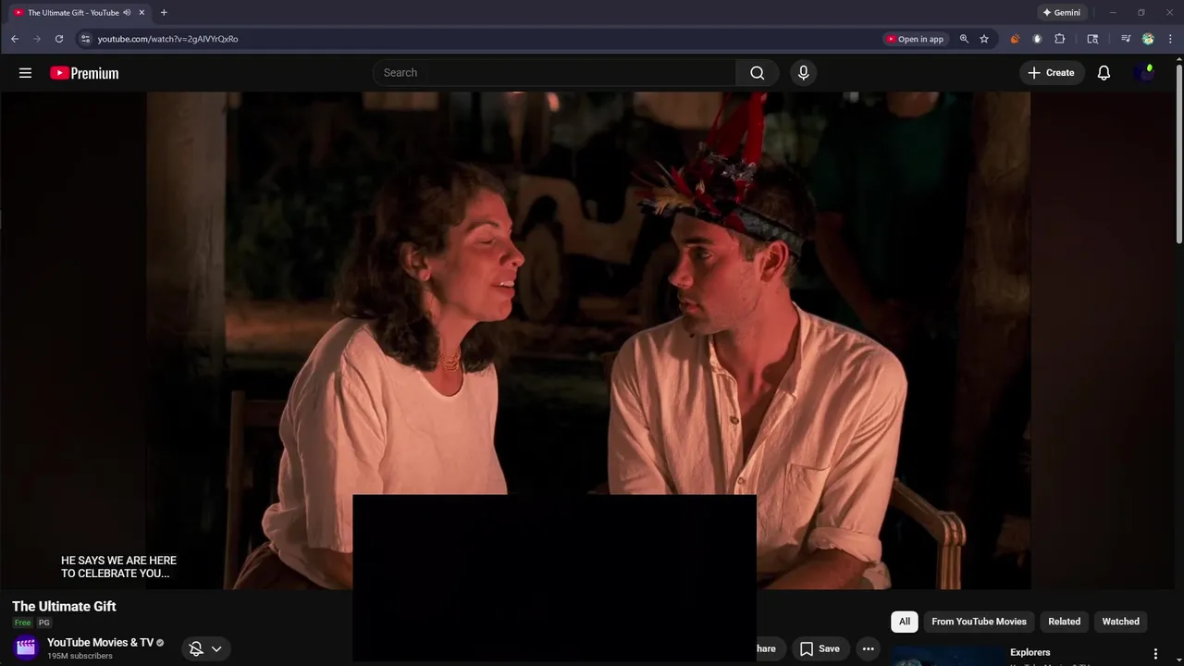1184x666 pixels.
Task: Click the movie video player
Action: [588, 339]
